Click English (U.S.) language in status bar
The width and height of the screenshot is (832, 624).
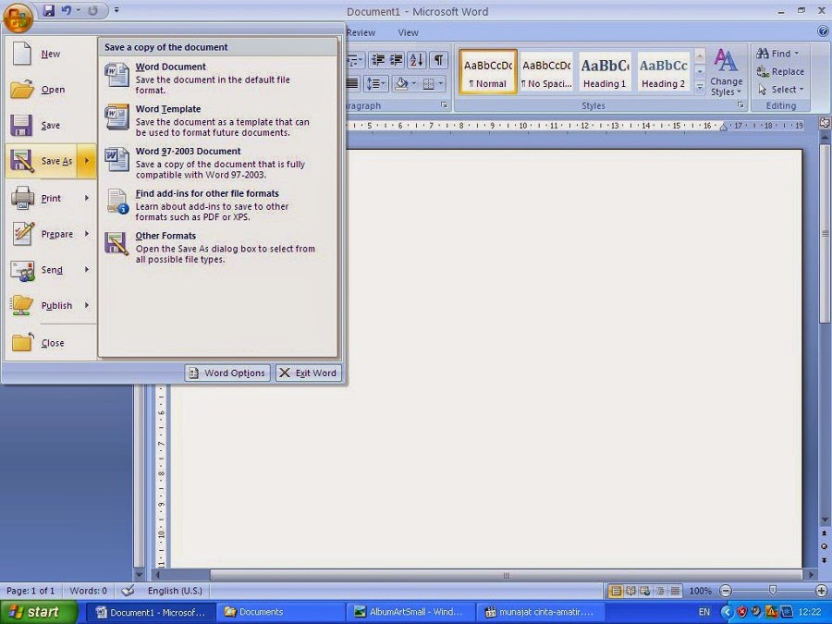[x=175, y=591]
